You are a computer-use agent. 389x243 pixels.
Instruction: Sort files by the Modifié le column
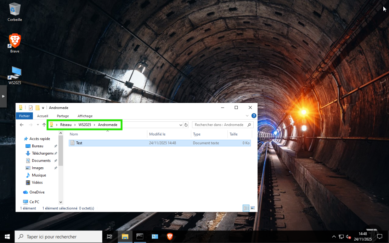point(157,134)
